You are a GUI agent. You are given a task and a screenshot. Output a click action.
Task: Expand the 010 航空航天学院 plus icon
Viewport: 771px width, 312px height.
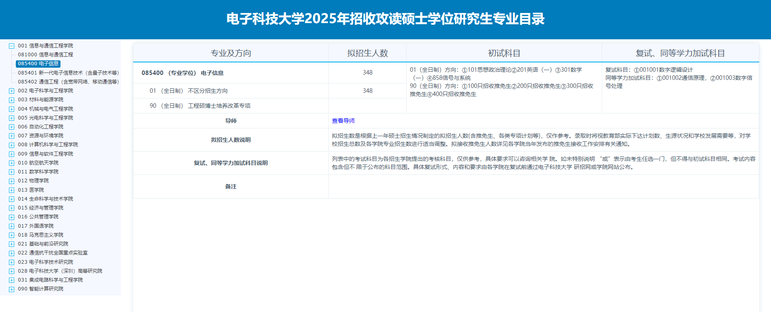point(12,163)
